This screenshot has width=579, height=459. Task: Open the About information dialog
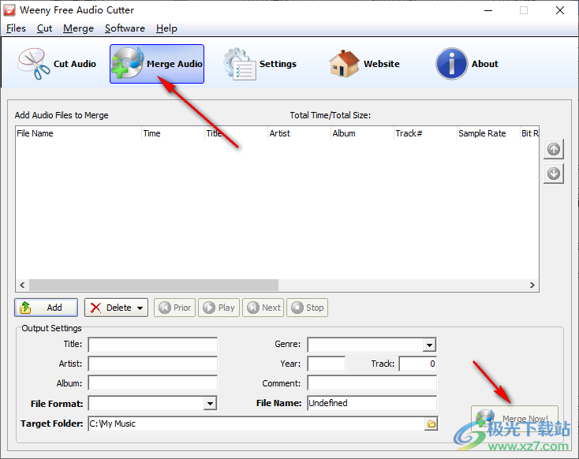click(468, 64)
